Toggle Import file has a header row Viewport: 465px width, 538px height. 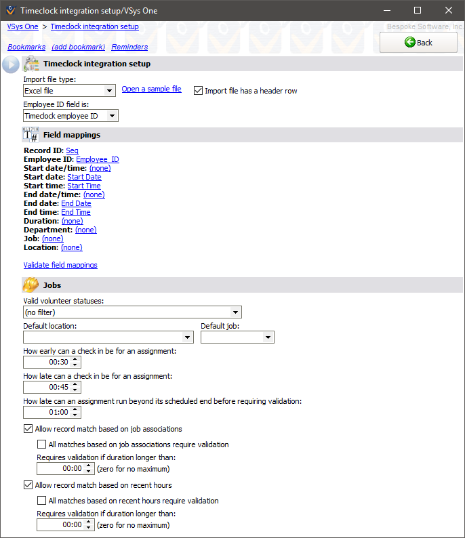[x=199, y=91]
